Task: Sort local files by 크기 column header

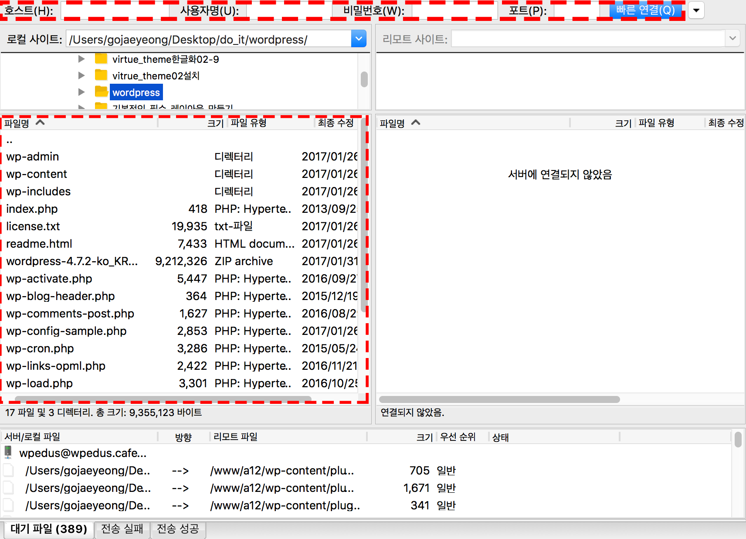Action: (x=215, y=123)
